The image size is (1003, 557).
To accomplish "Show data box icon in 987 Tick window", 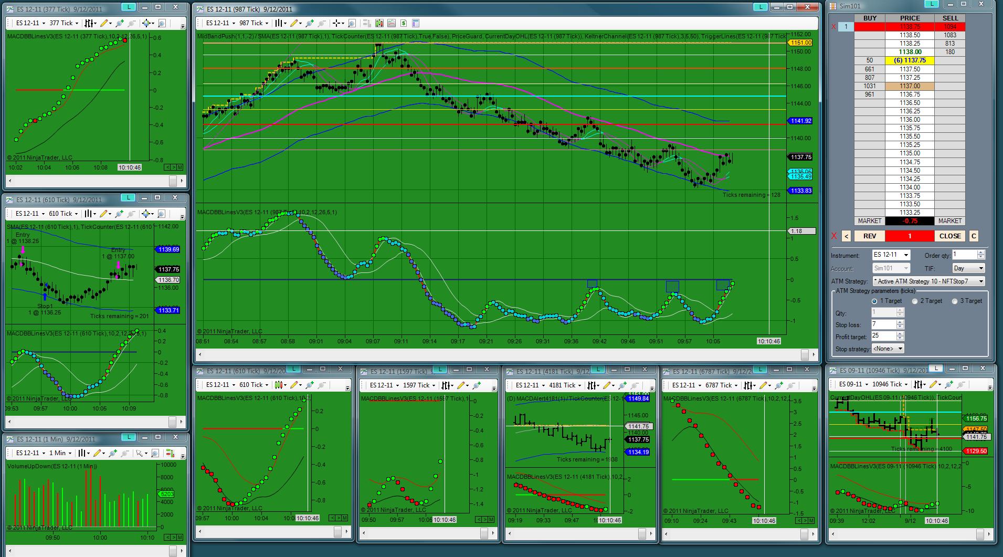I will (352, 23).
